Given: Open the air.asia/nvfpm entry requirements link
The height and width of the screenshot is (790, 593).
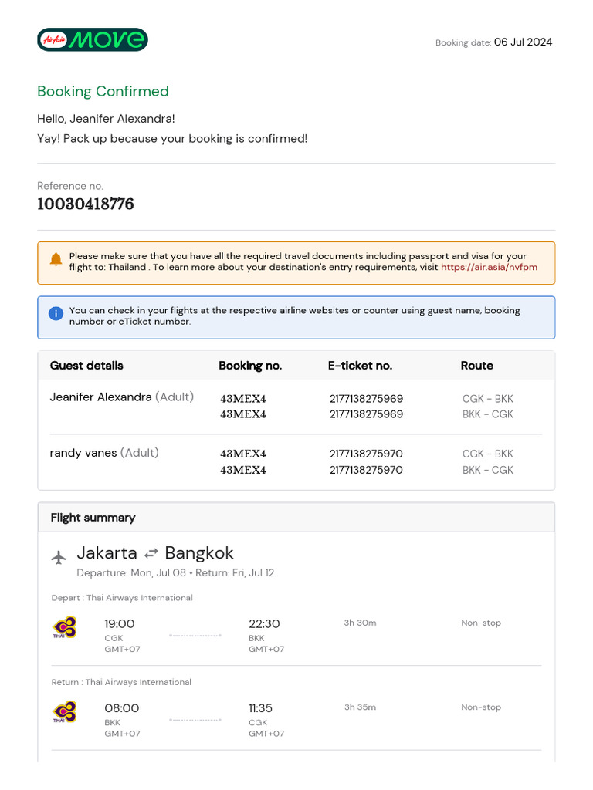Looking at the screenshot, I should [489, 267].
